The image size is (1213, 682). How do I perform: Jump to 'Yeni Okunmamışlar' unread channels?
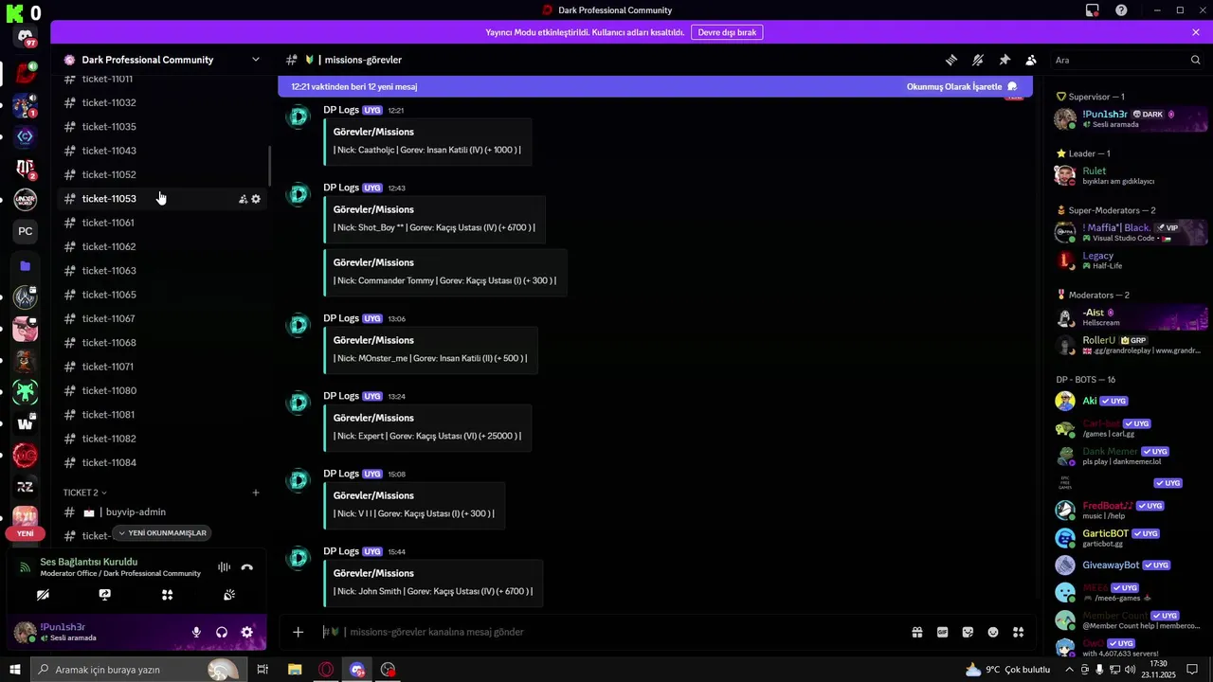point(161,533)
